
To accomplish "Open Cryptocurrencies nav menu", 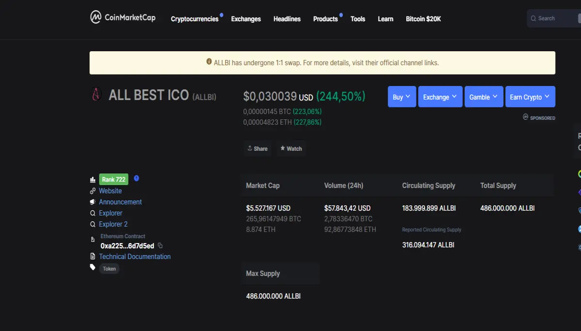I will click(195, 19).
